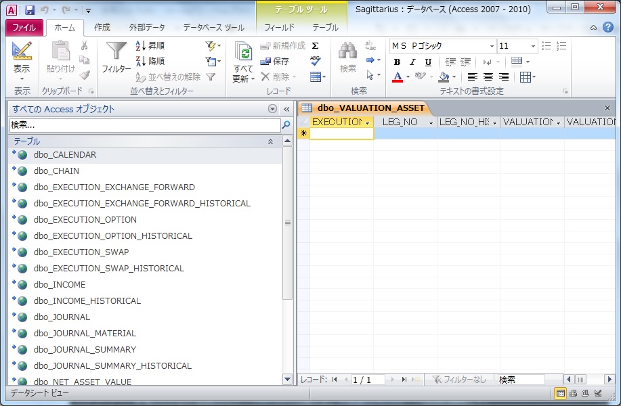The image size is (621, 406).
Task: Click the select pointer icon
Action: point(370,75)
